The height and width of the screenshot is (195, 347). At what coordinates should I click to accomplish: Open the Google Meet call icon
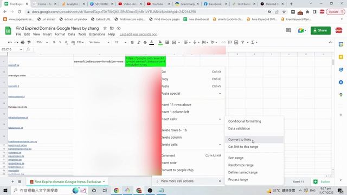point(302,30)
